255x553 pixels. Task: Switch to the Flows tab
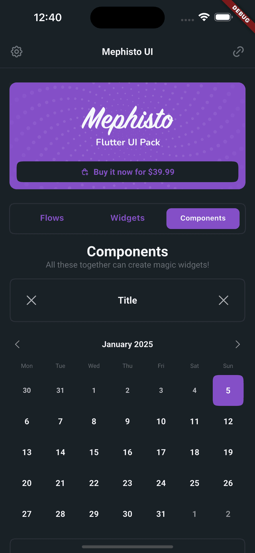pos(52,218)
